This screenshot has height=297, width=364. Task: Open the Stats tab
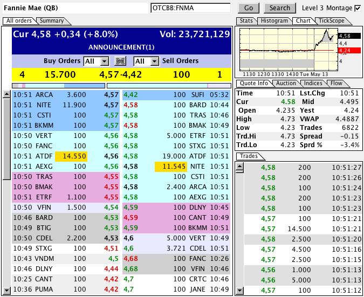click(x=246, y=20)
